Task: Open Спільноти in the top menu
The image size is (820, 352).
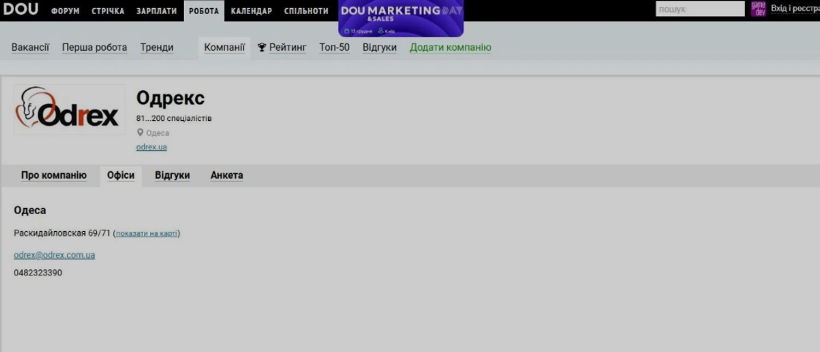Action: click(306, 11)
